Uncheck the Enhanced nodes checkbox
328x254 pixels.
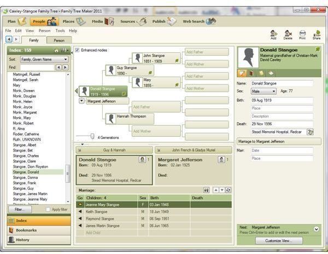point(77,50)
